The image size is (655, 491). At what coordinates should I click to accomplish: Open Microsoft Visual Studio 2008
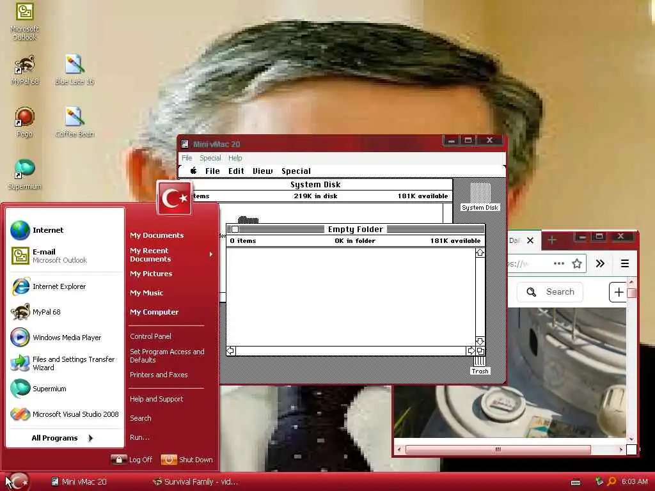[66, 414]
